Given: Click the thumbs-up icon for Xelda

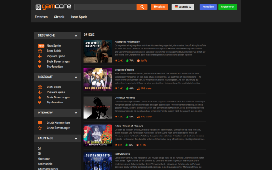Looking at the screenshot, I should tap(126, 145).
